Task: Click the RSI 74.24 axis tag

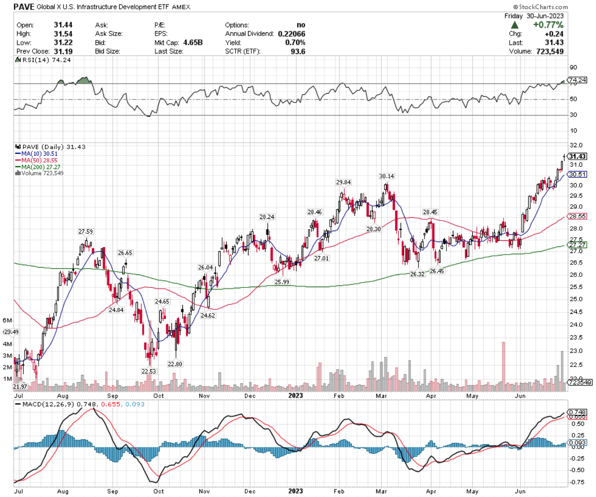Action: (x=577, y=80)
